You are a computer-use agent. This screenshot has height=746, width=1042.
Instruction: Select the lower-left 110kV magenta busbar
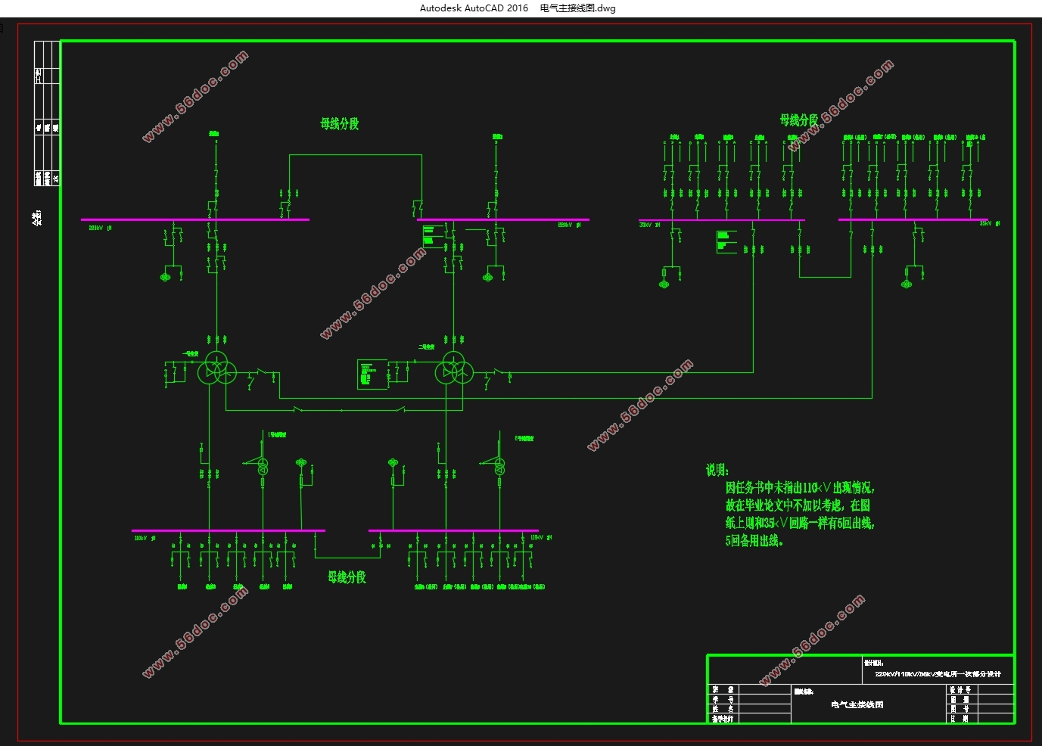coord(229,530)
